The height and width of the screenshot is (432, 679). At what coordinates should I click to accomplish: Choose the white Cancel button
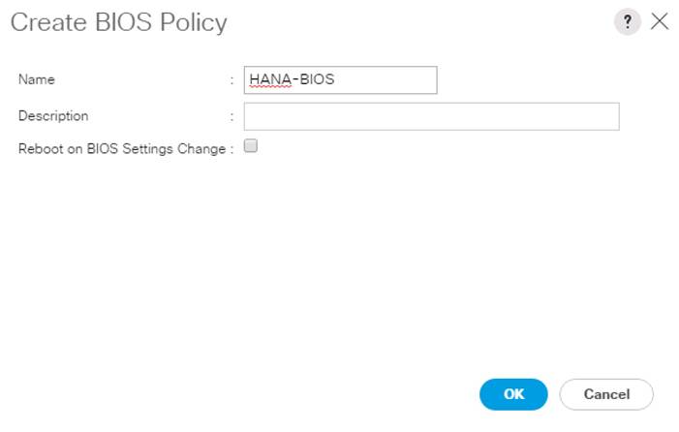click(x=606, y=394)
